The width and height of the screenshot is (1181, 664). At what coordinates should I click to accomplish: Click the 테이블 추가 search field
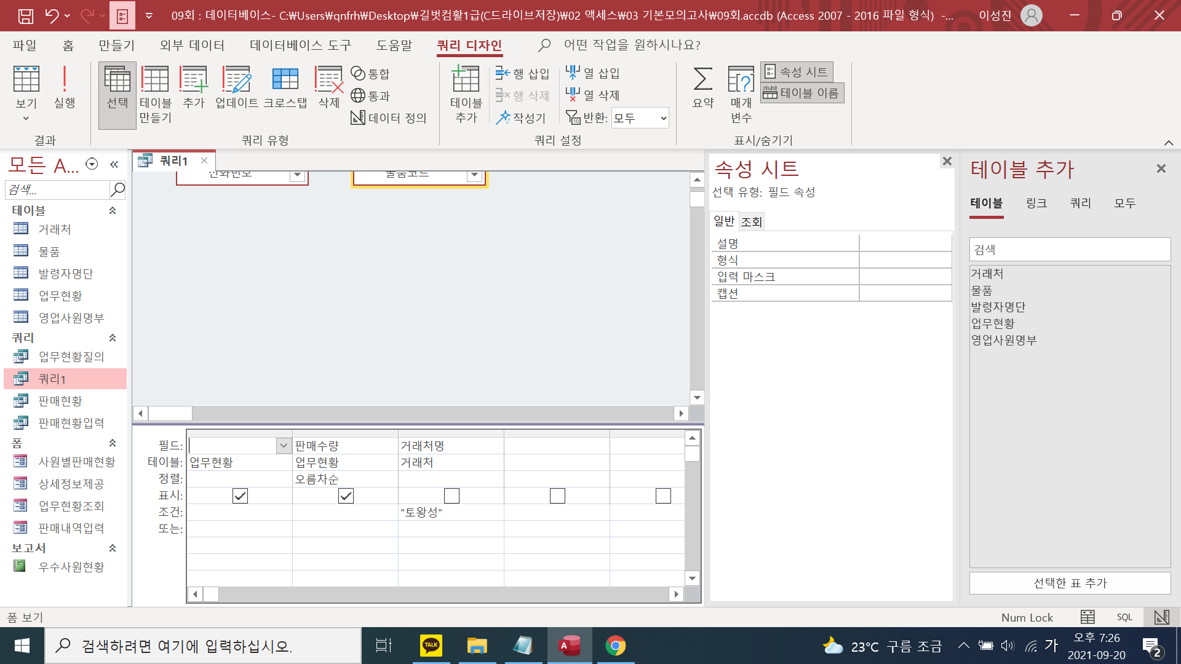pyautogui.click(x=1070, y=250)
